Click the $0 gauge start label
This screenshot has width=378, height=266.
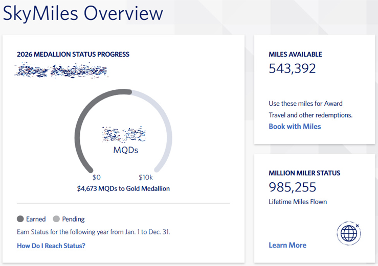pos(97,177)
